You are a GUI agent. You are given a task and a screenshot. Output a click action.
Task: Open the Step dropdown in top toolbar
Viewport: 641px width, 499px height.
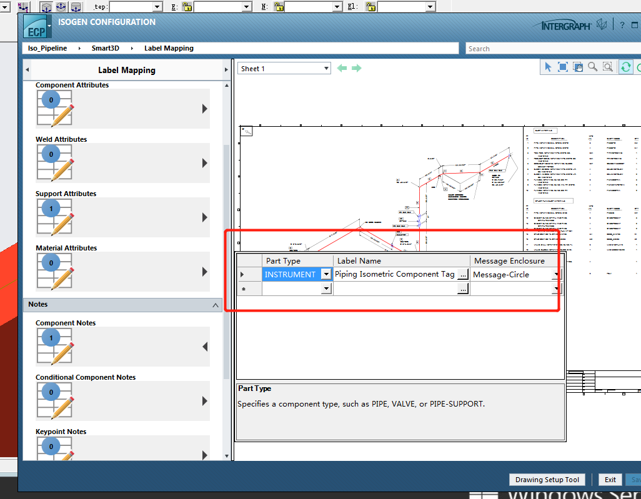(x=157, y=6)
